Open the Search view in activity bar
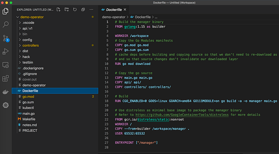 point(6,24)
